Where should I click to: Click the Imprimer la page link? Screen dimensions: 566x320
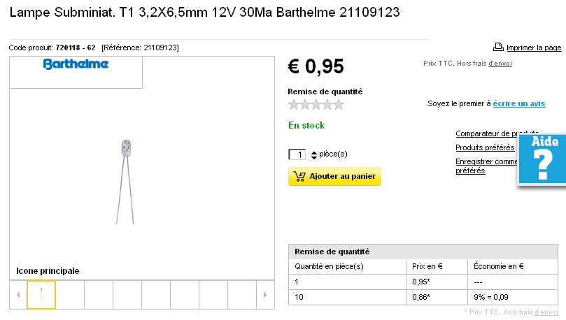click(533, 48)
